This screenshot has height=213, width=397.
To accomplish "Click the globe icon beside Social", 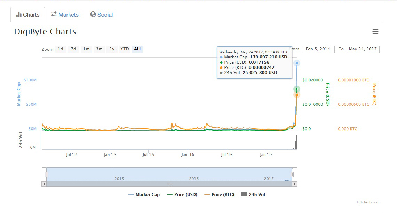I will click(93, 14).
